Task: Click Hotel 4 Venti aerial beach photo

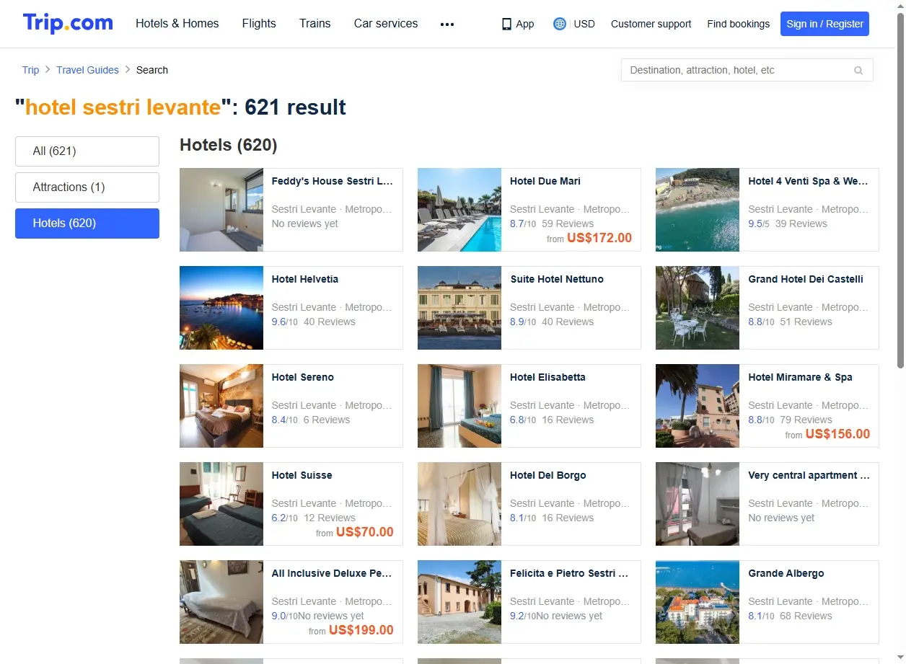Action: pos(698,210)
